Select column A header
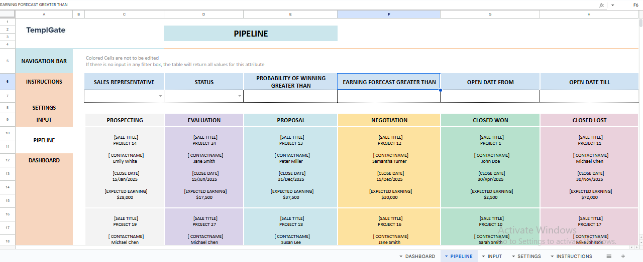Image resolution: width=643 pixels, height=262 pixels. (44, 15)
